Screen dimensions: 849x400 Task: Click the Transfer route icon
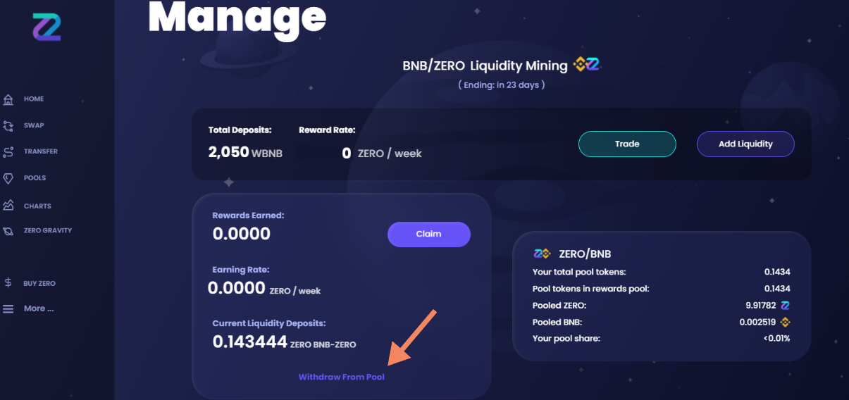tap(8, 152)
